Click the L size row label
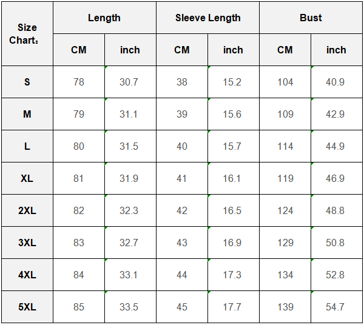Screen dimensions: 364x325 (x=27, y=146)
